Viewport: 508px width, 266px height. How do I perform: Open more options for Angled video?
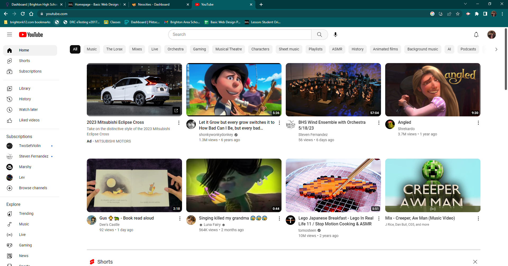coord(478,123)
